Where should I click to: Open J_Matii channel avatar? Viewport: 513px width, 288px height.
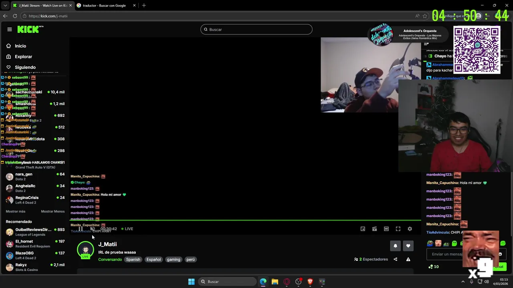coord(85,250)
